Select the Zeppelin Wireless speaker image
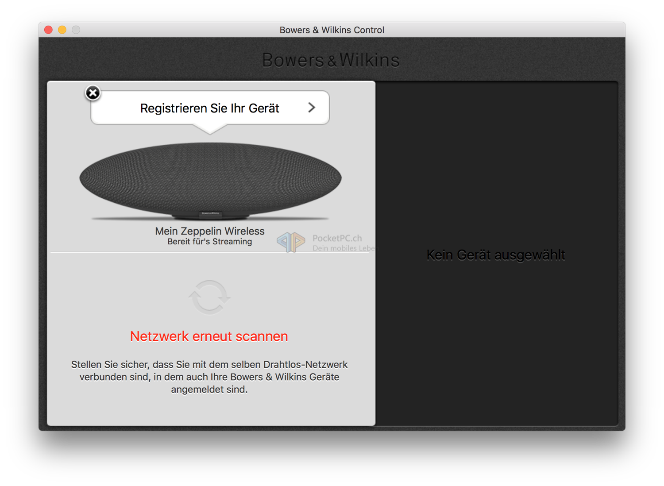 210,181
